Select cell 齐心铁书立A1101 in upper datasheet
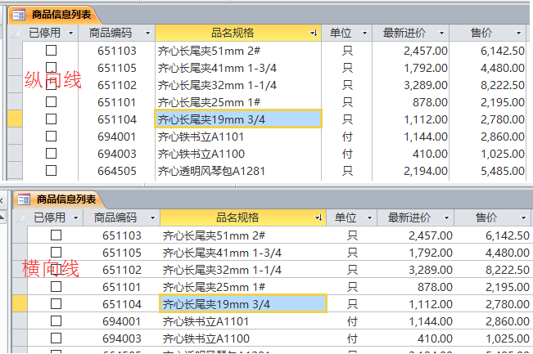533x354 pixels. click(238, 137)
